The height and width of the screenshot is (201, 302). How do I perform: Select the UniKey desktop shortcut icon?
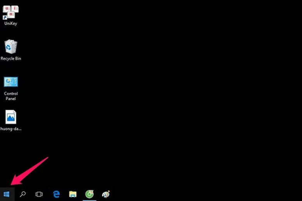coord(11,12)
